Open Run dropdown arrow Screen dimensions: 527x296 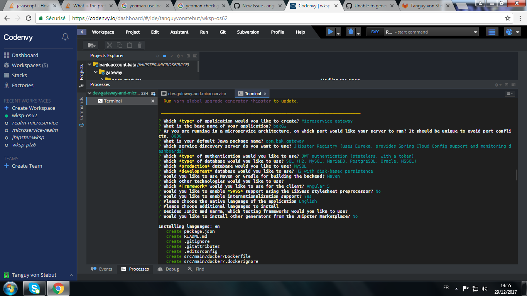(338, 34)
